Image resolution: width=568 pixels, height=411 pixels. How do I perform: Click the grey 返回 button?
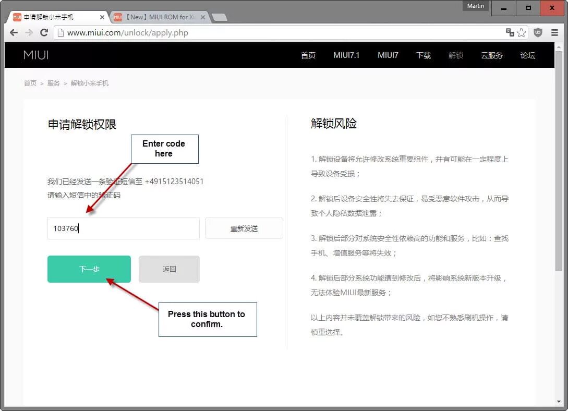(169, 269)
